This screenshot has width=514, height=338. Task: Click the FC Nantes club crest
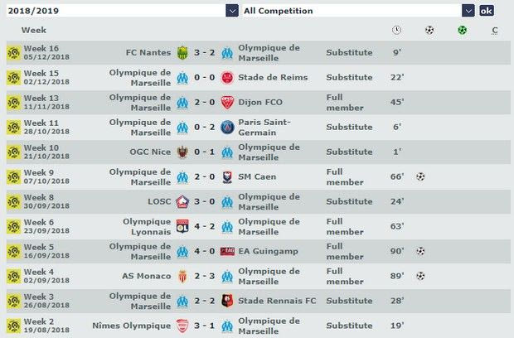click(182, 53)
